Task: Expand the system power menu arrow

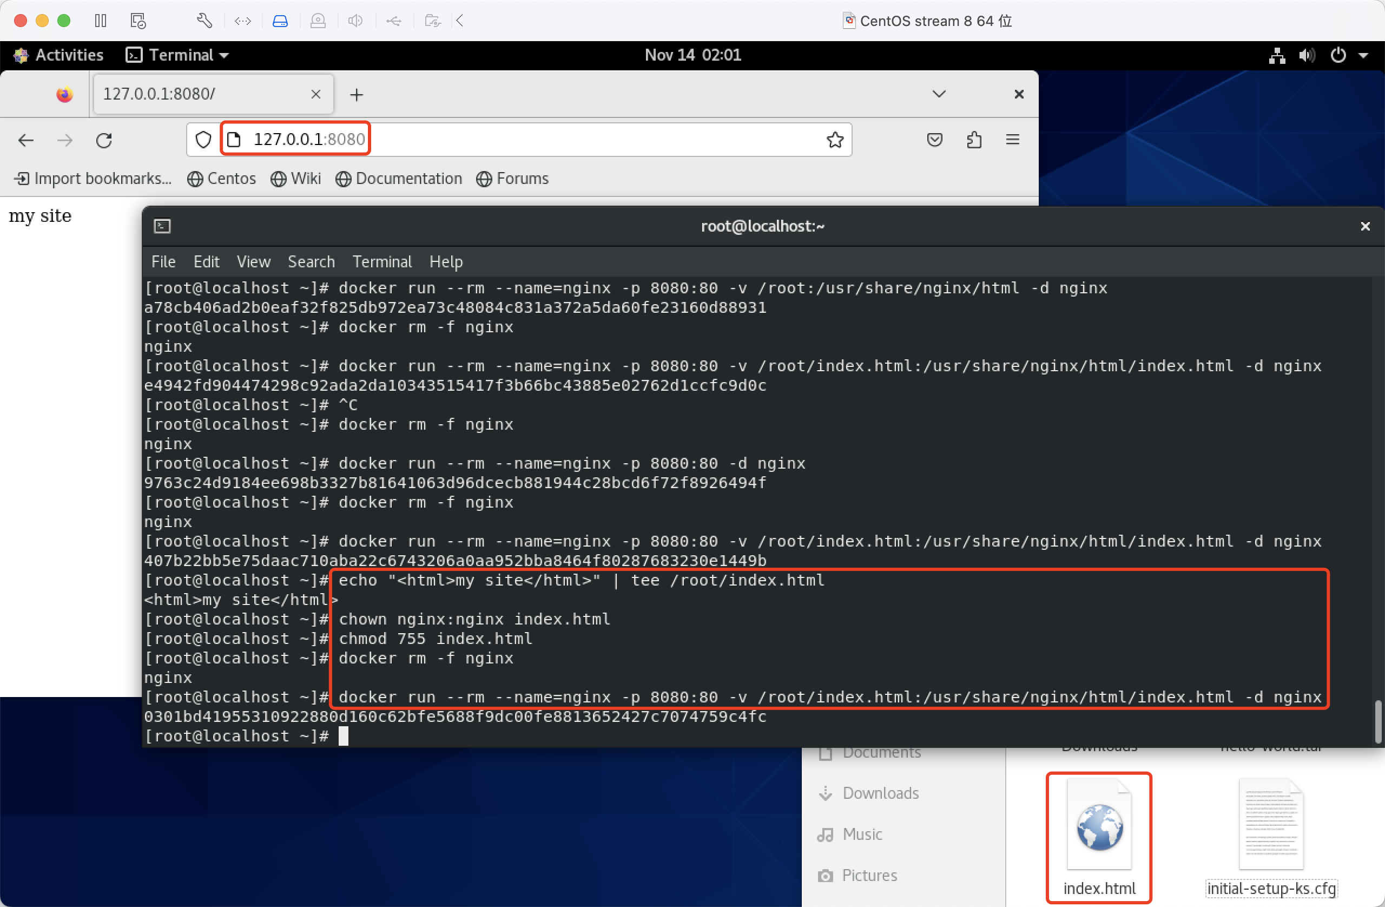Action: pyautogui.click(x=1363, y=55)
